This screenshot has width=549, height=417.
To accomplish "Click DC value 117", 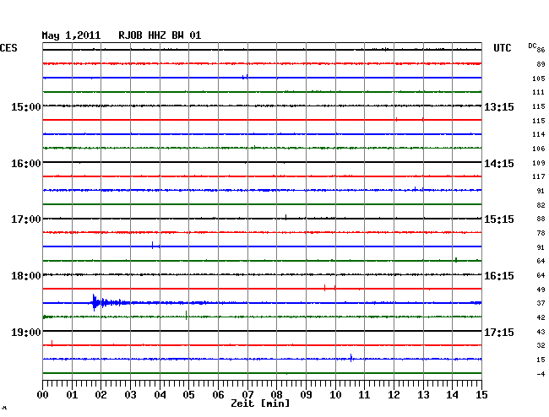I will [539, 176].
